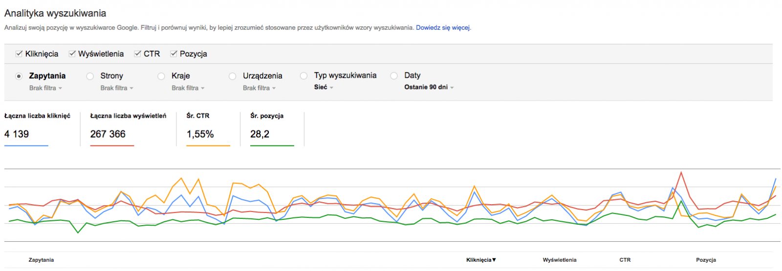Sort the table by CTR column header
This screenshot has width=782, height=271.
coord(625,260)
